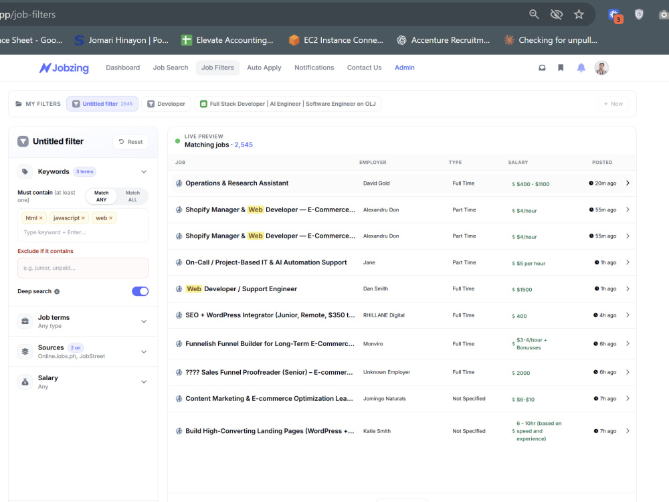Click the 2,545 matching jobs count

pos(244,145)
